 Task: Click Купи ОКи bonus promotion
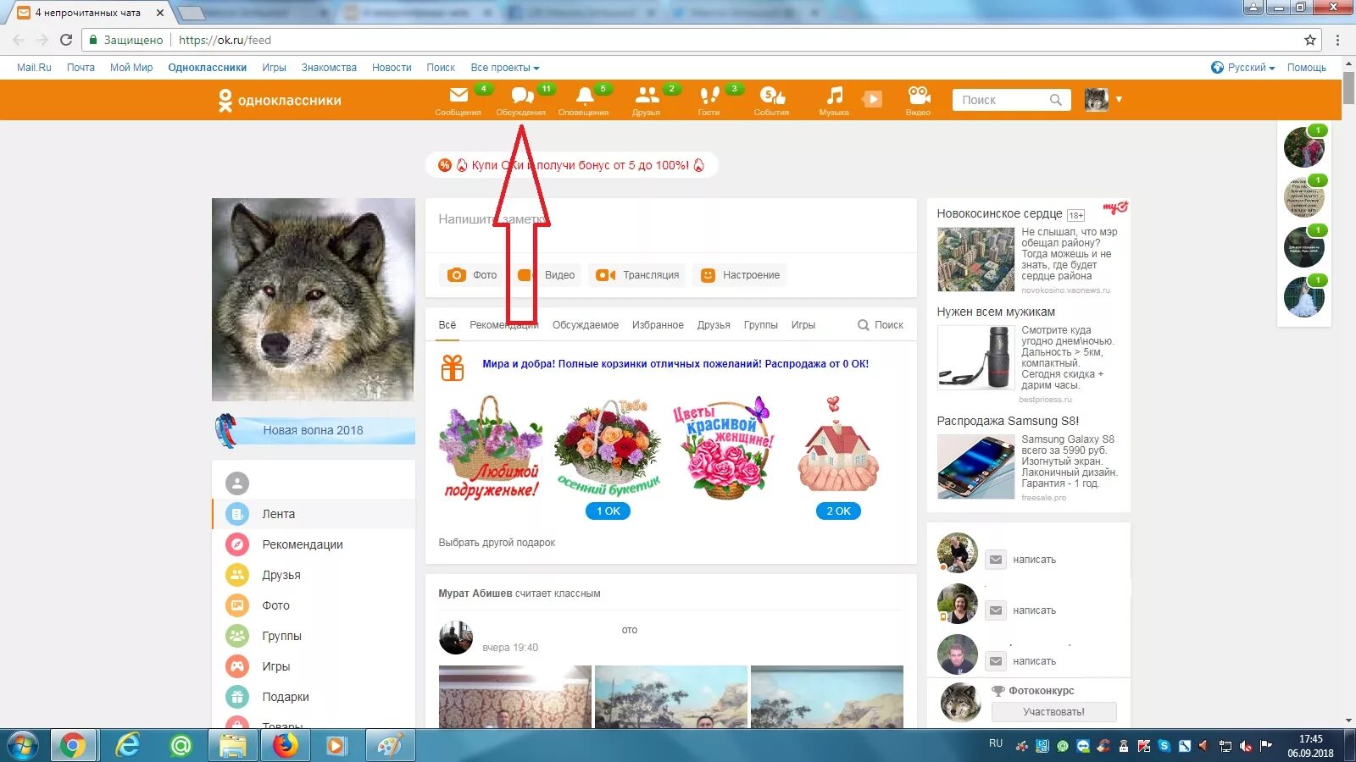click(572, 165)
